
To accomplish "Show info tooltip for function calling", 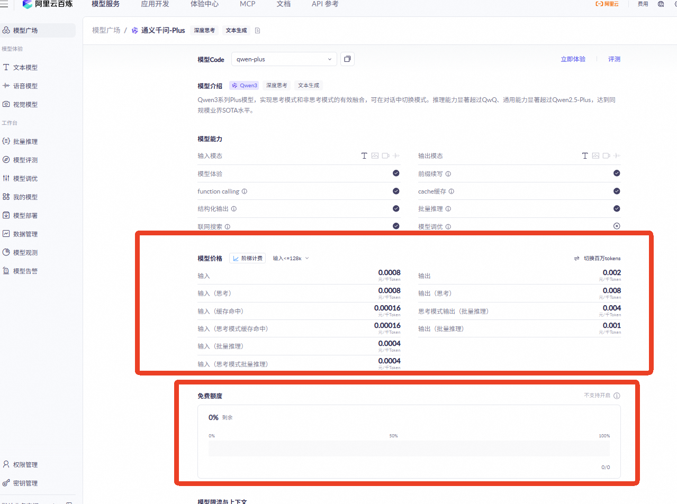I will click(x=245, y=191).
